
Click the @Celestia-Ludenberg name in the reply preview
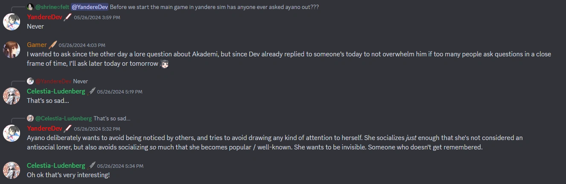point(64,118)
